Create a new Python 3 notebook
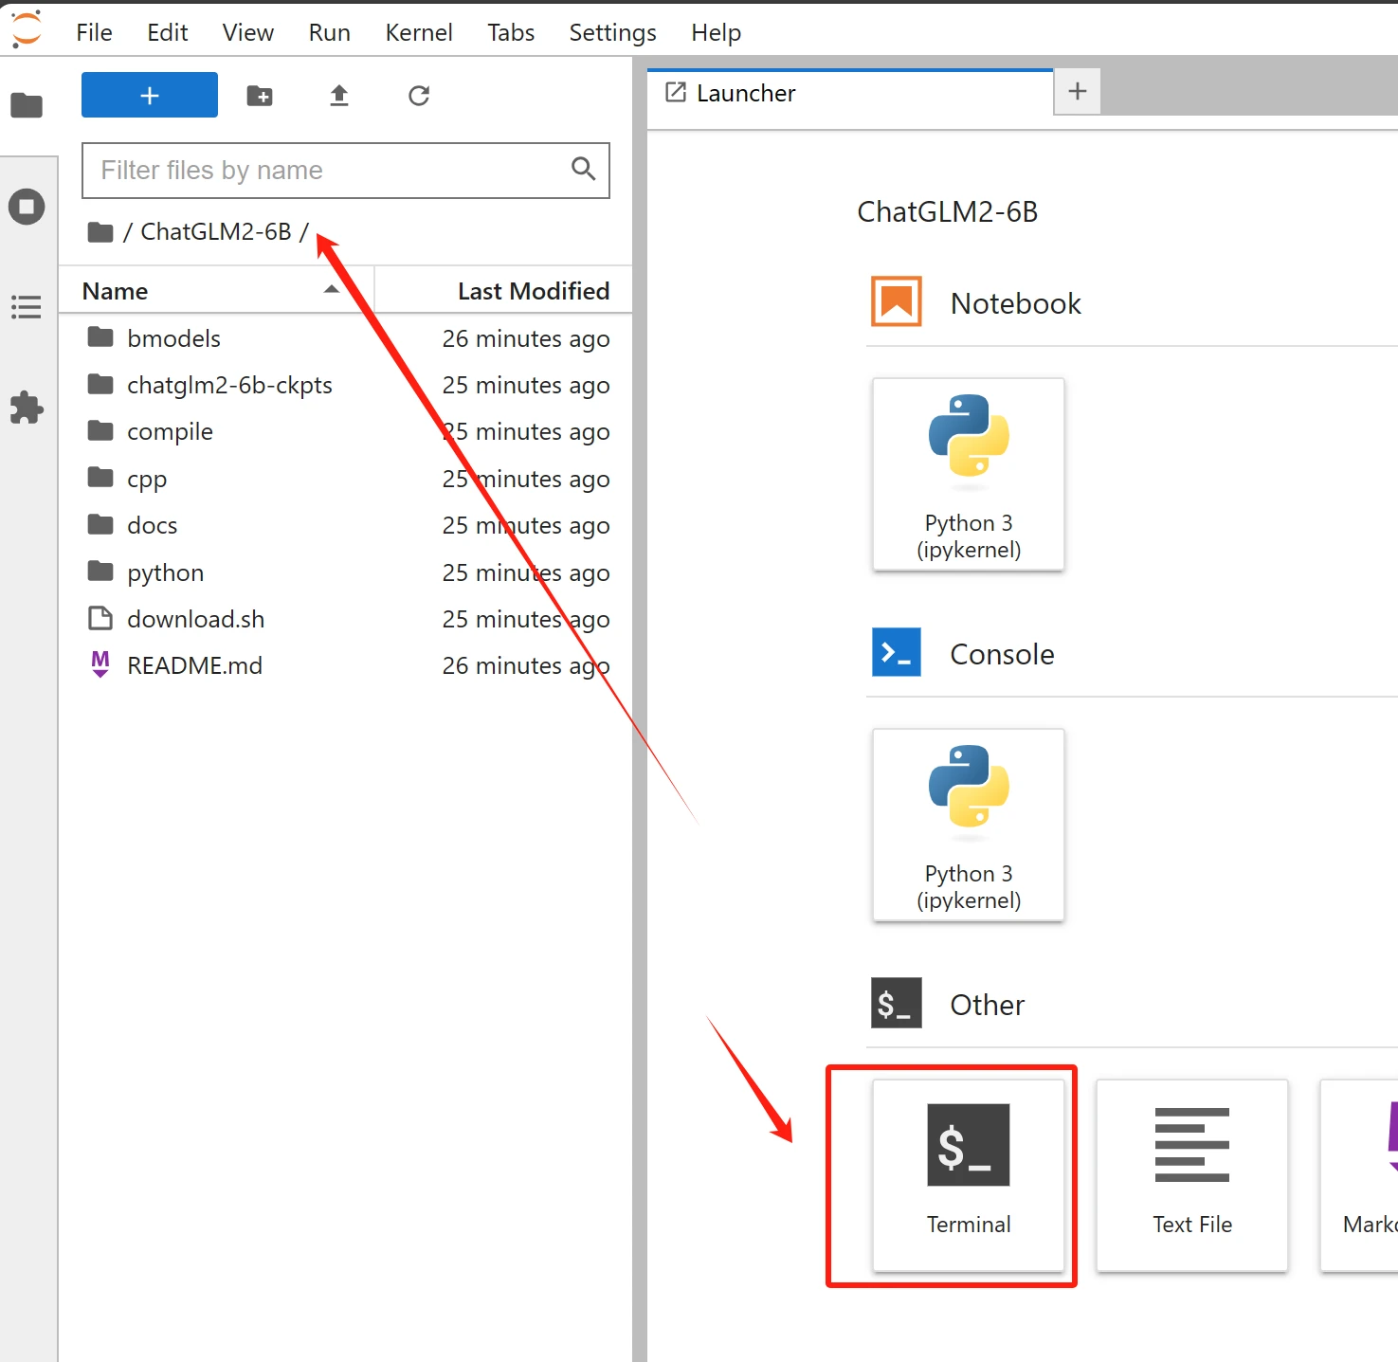 click(x=968, y=474)
